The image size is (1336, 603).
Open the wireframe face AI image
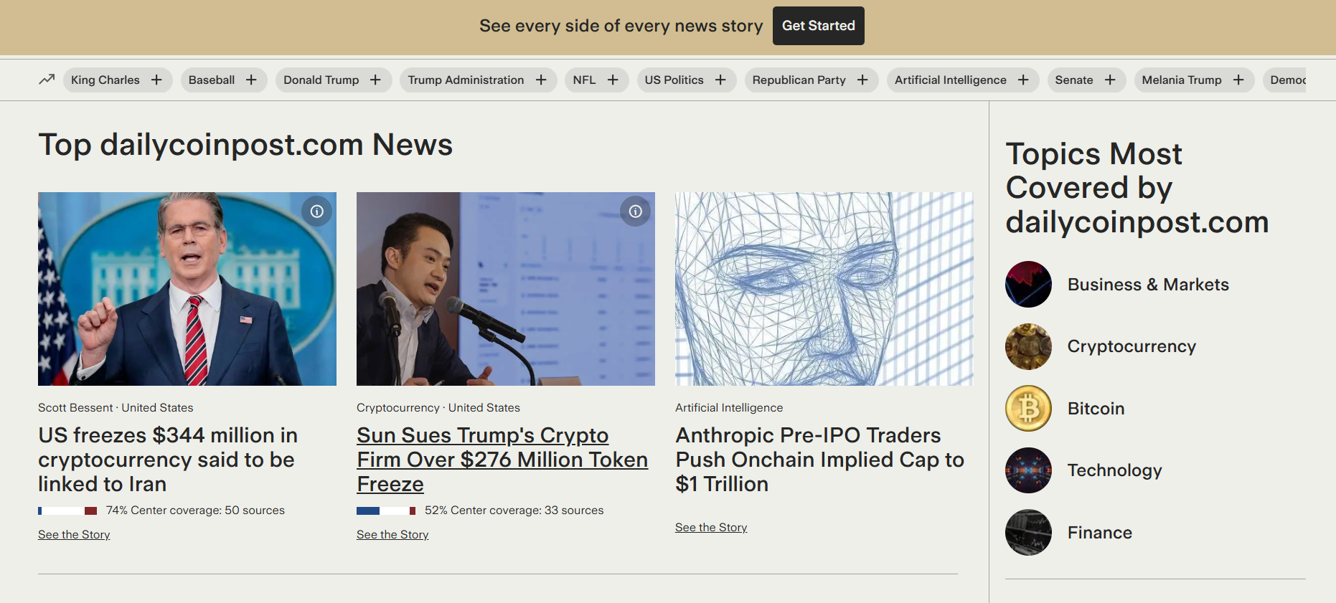[824, 289]
